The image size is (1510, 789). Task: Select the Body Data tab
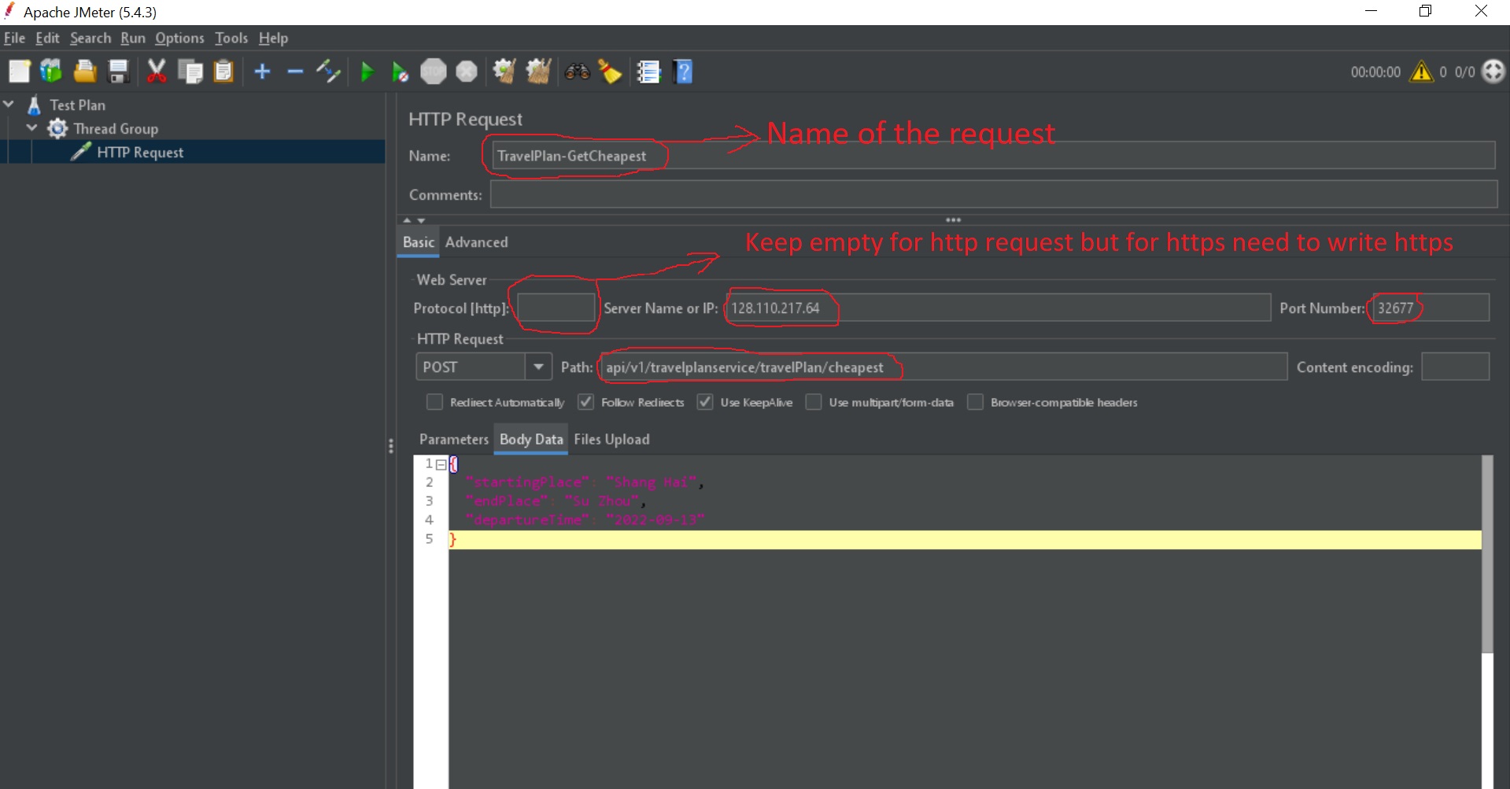click(531, 439)
